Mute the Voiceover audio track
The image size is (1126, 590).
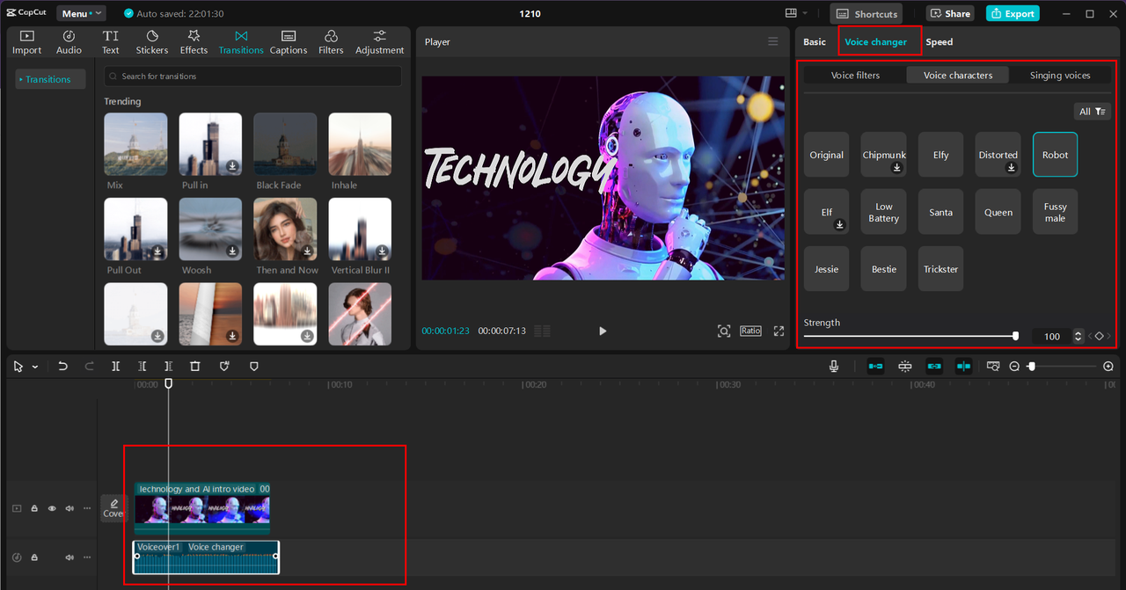coord(69,557)
